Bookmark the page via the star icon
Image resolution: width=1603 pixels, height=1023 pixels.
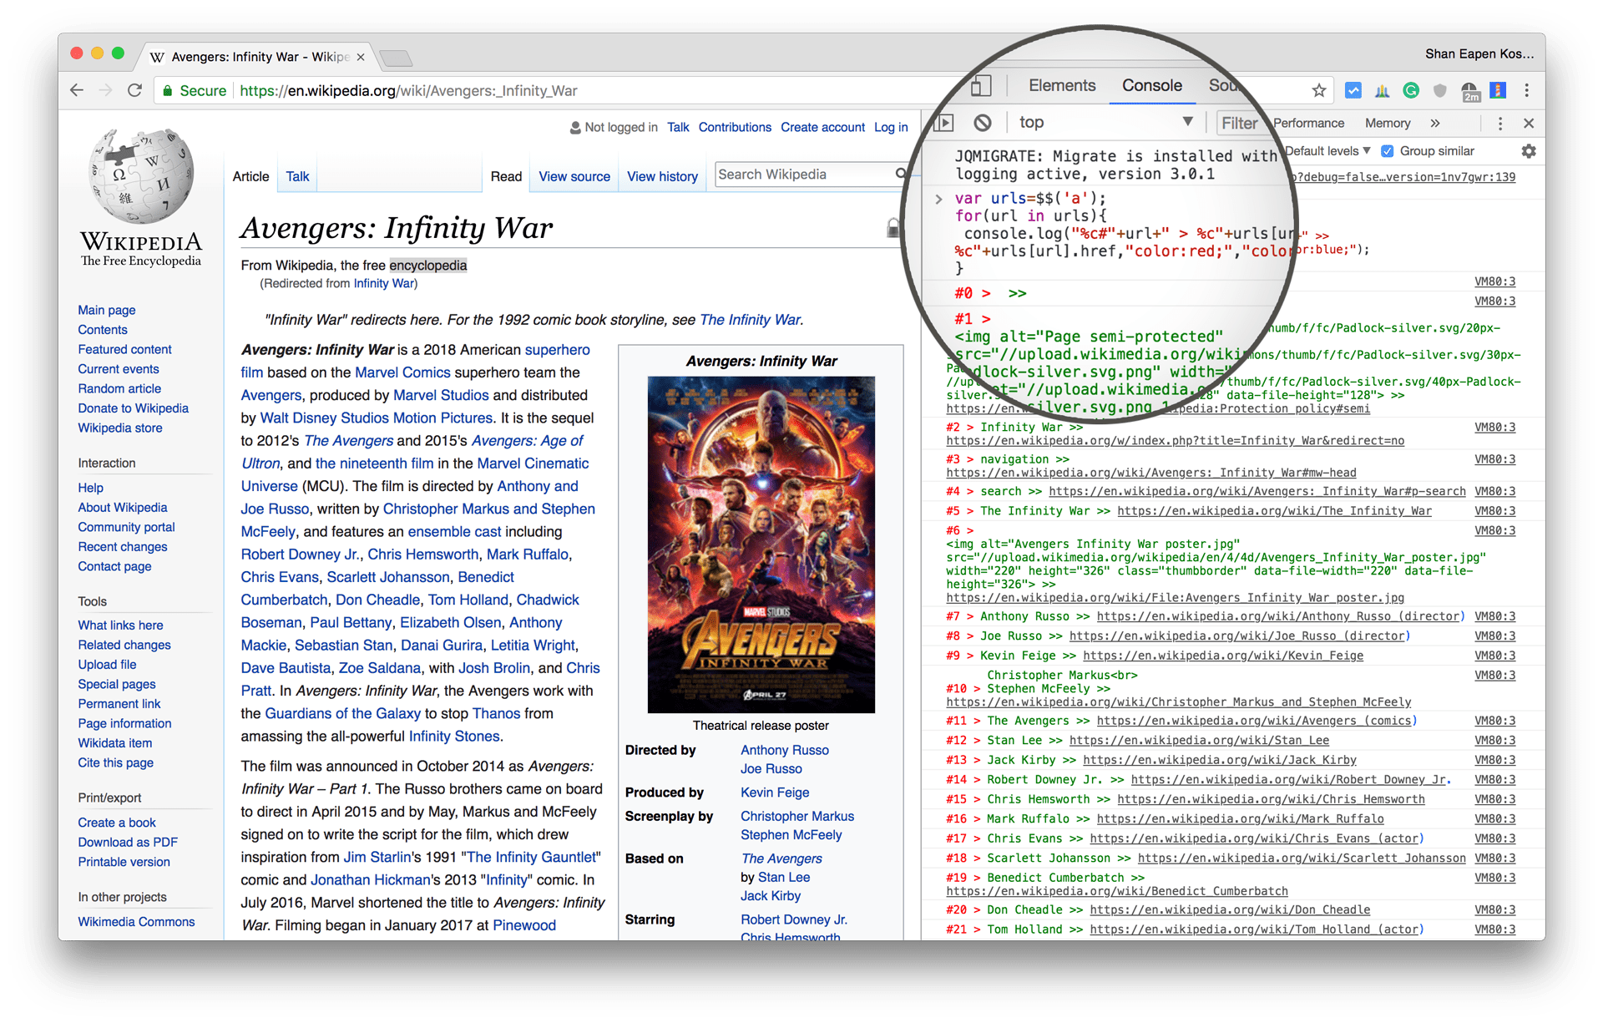(1317, 90)
